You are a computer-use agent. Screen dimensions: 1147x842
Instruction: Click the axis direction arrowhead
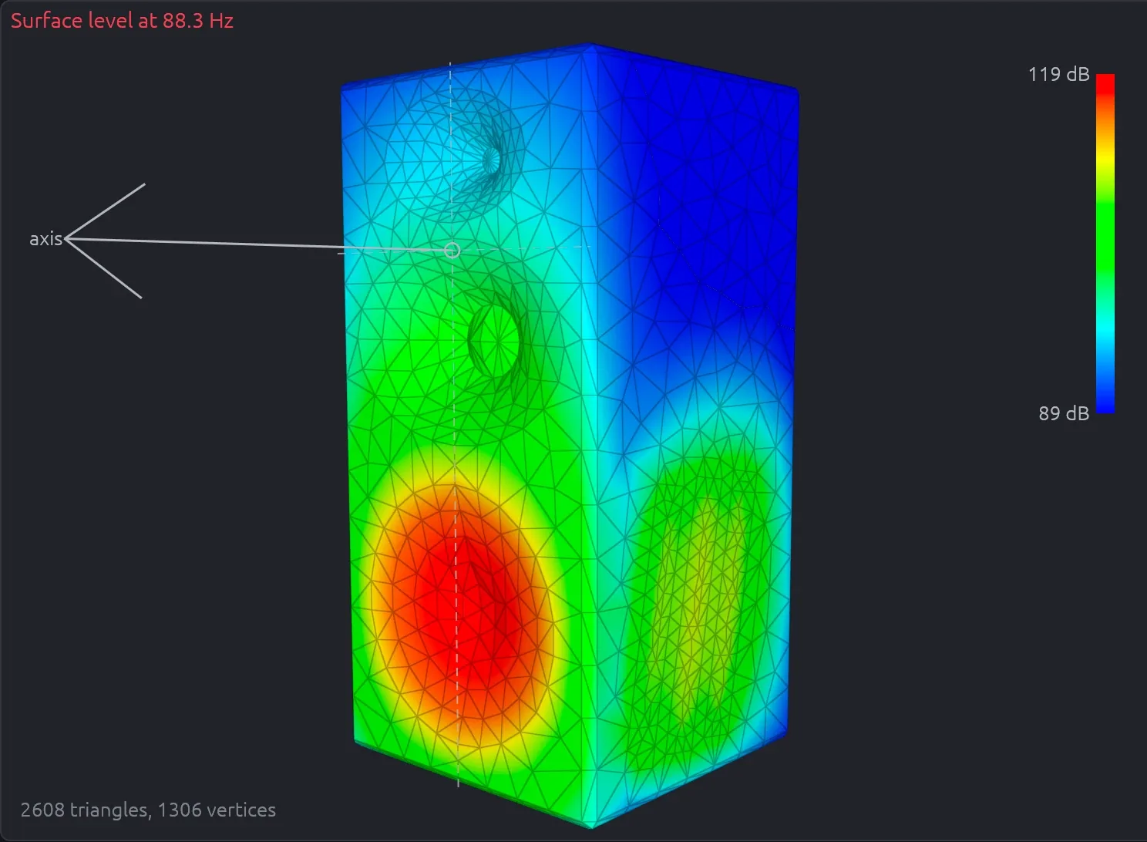click(104, 240)
